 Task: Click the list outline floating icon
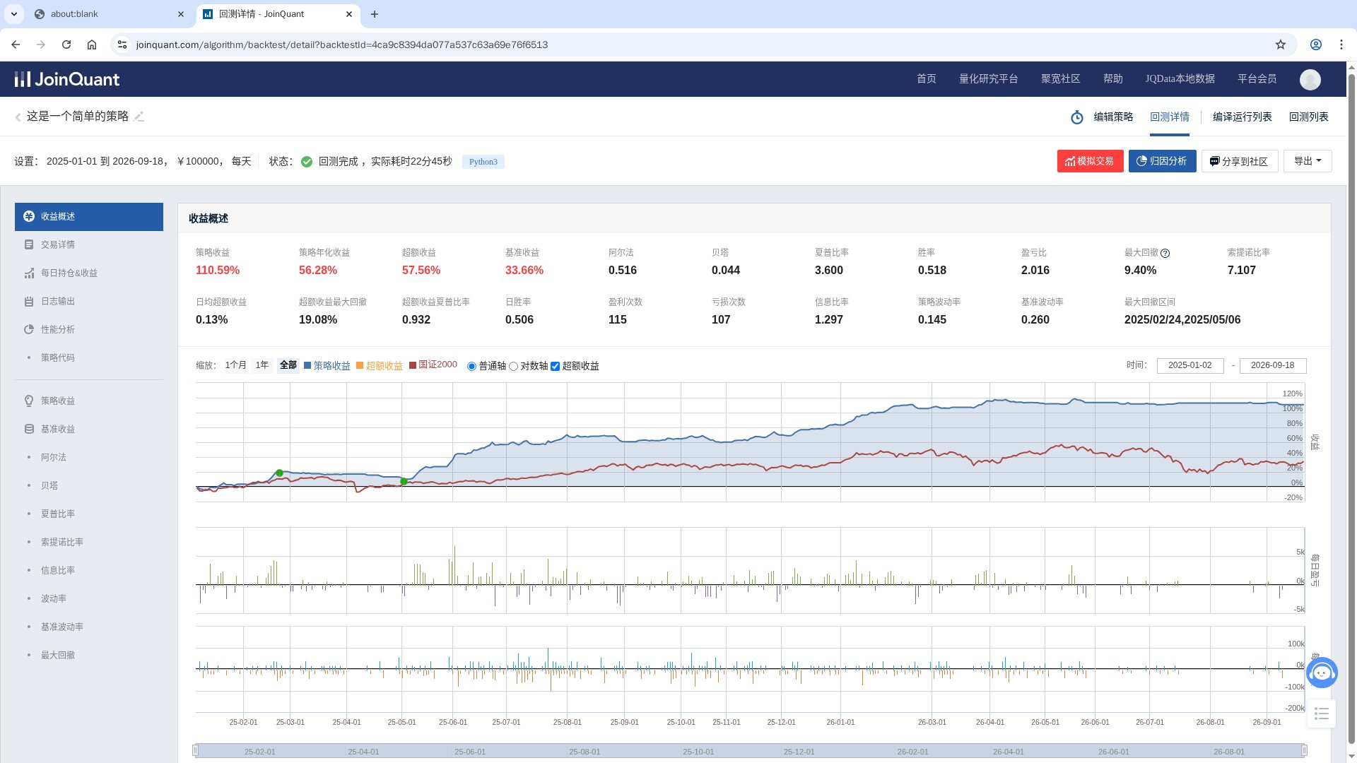click(1322, 714)
